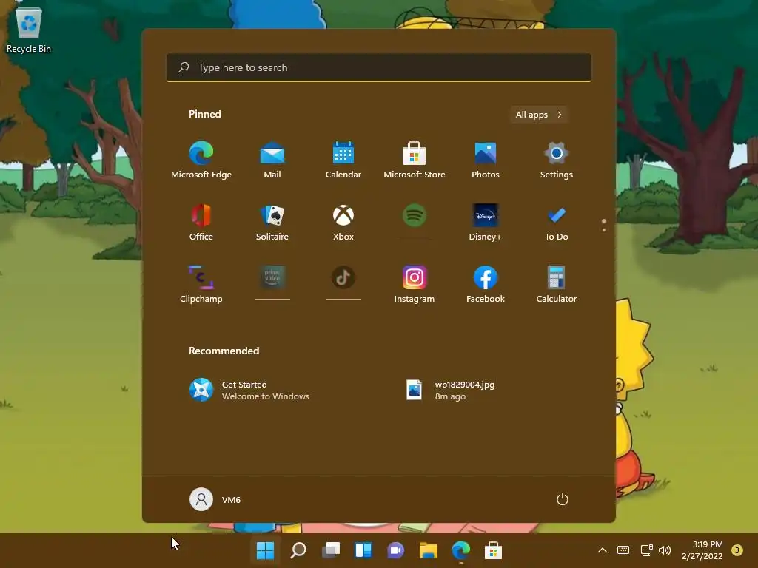Click the touch keyboard tray icon
758x568 pixels.
623,550
